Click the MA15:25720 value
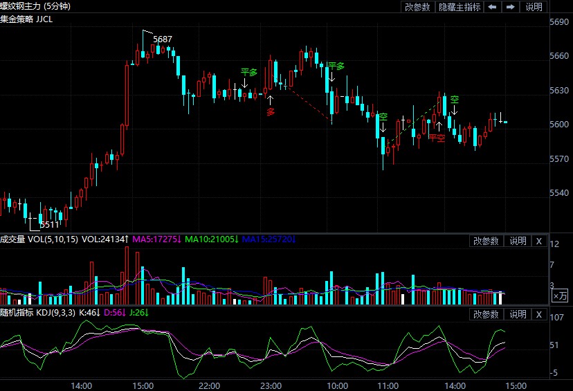 click(269, 239)
